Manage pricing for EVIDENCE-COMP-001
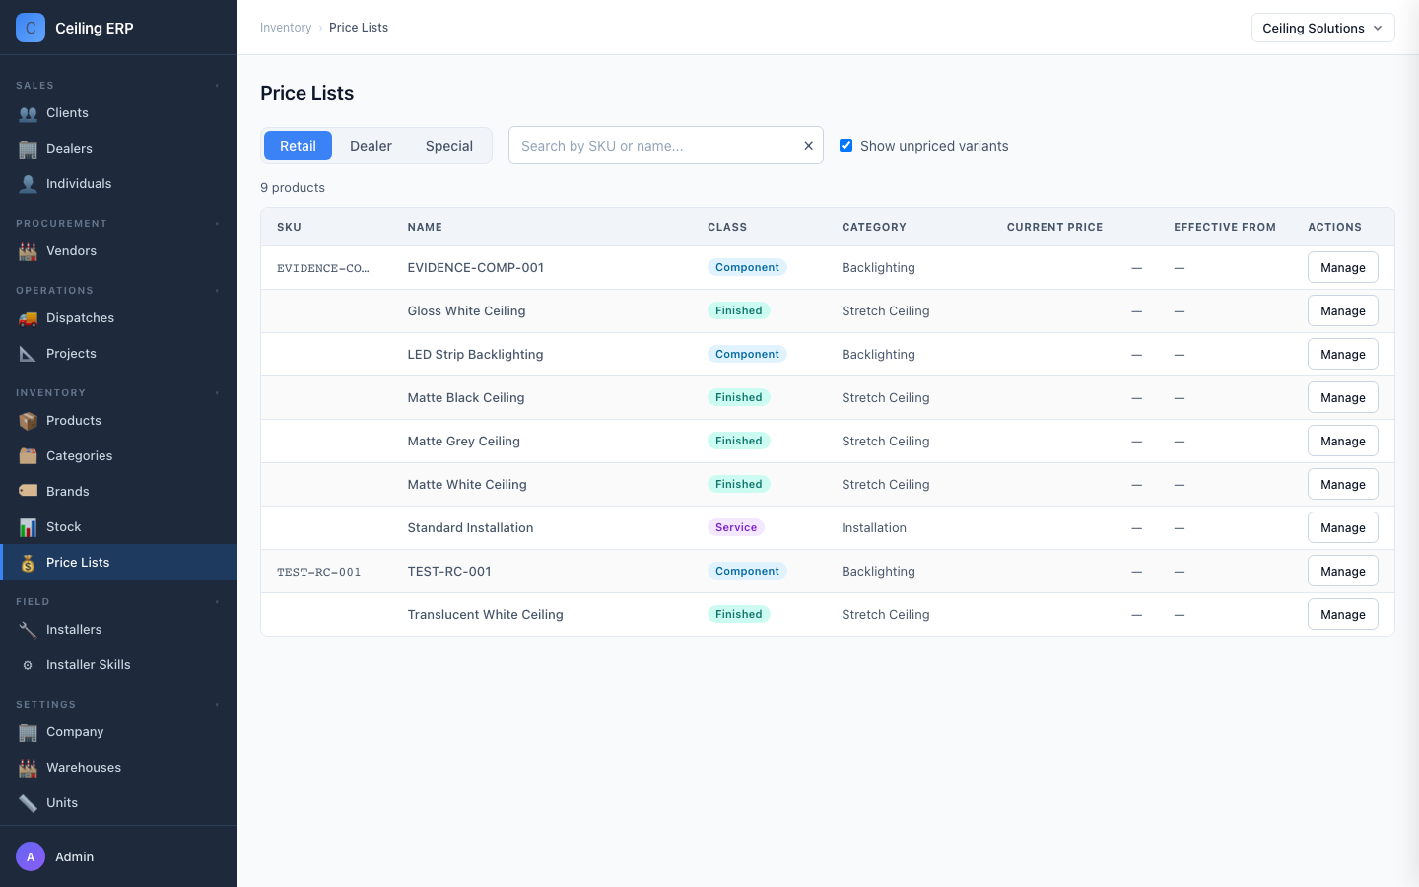Screen dimensions: 1419x887 tap(1342, 268)
